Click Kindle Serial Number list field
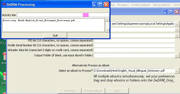 (134, 45)
